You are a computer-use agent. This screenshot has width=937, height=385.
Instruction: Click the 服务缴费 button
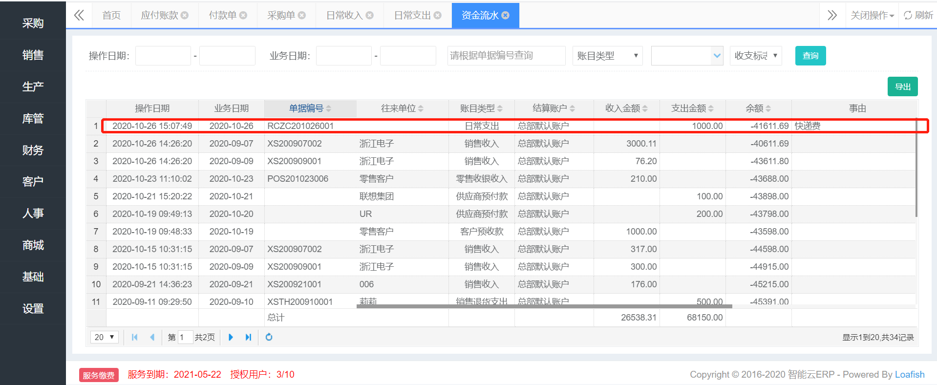99,375
